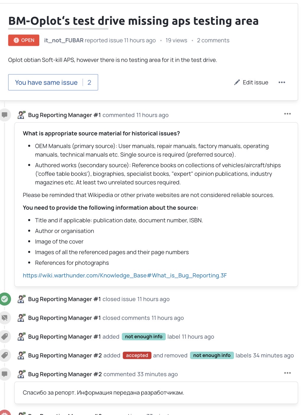This screenshot has width=305, height=415.
Task: Open options menu for the Russian comment
Action: [287, 373]
